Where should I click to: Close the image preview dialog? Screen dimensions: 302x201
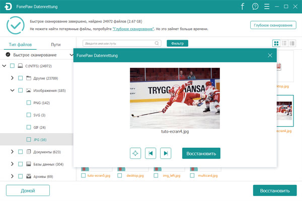tap(270, 55)
